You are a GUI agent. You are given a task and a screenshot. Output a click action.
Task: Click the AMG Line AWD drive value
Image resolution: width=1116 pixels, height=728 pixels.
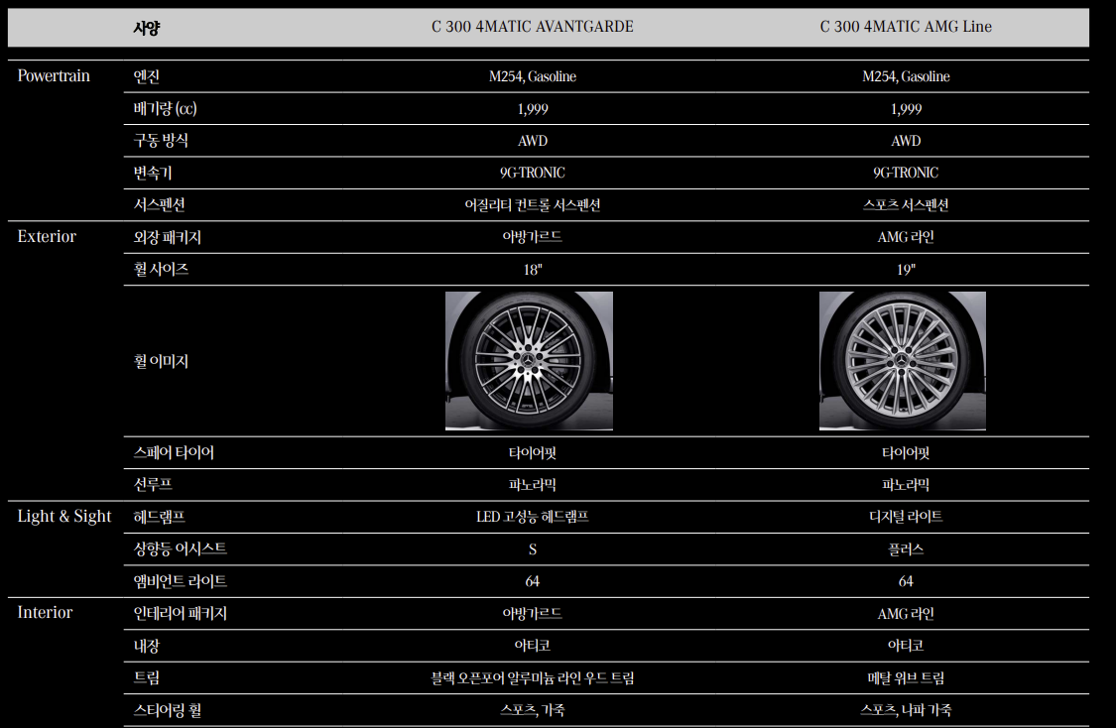(906, 141)
